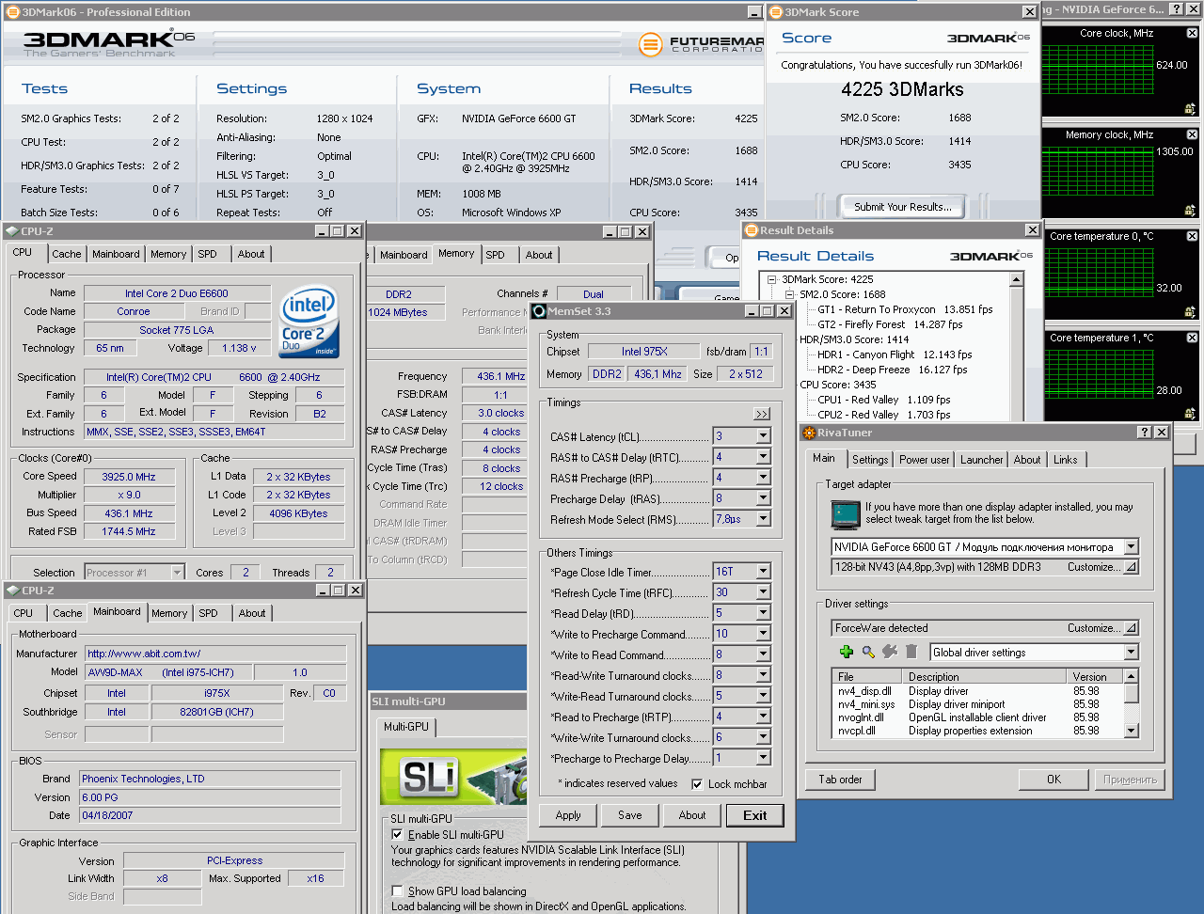
Task: Click the Intel Core 2 Duo logo in CPU-Z
Action: [x=309, y=322]
